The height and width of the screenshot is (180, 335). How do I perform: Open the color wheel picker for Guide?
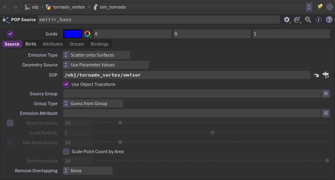coord(87,34)
